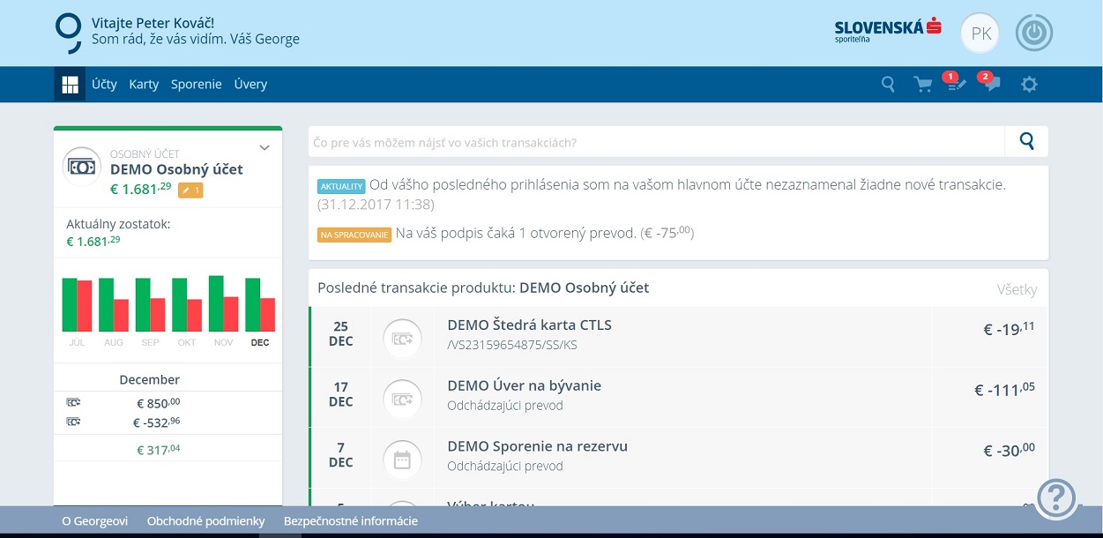Select the OKT bar in chart
The height and width of the screenshot is (538, 1103).
(187, 305)
